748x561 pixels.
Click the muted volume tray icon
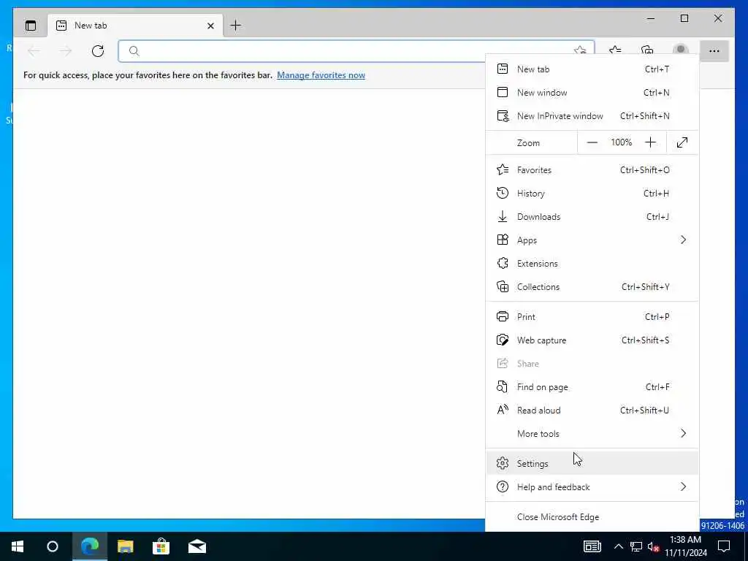tap(654, 546)
